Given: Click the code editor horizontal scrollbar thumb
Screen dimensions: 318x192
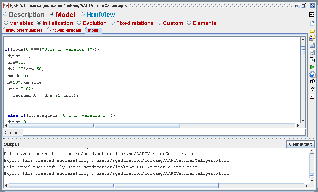Looking at the screenshot, I should pyautogui.click(x=94, y=126).
